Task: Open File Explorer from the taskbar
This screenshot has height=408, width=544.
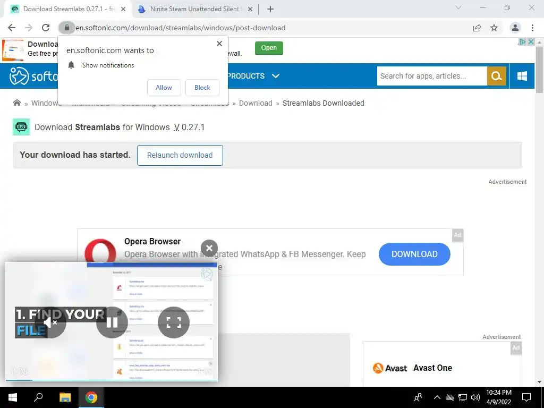Action: coord(65,397)
